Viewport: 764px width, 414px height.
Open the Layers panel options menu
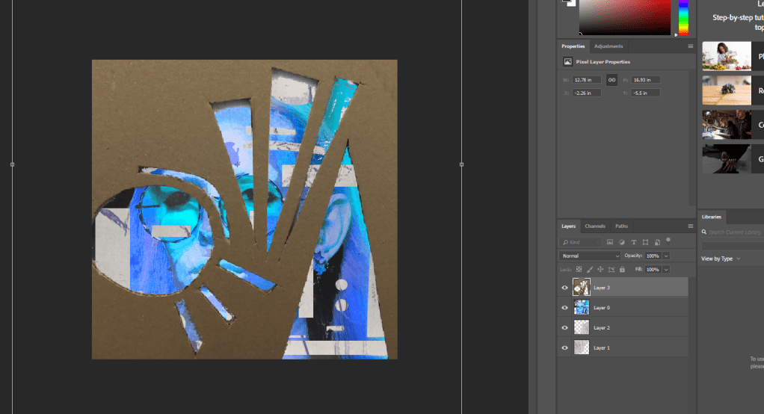tap(690, 226)
